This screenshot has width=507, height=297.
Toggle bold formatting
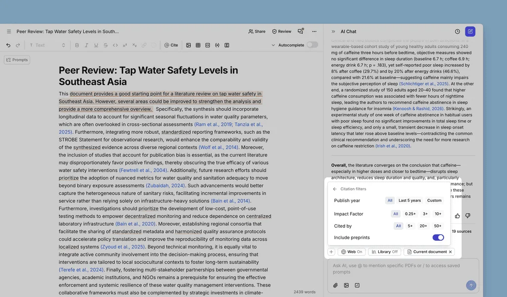[x=77, y=45]
